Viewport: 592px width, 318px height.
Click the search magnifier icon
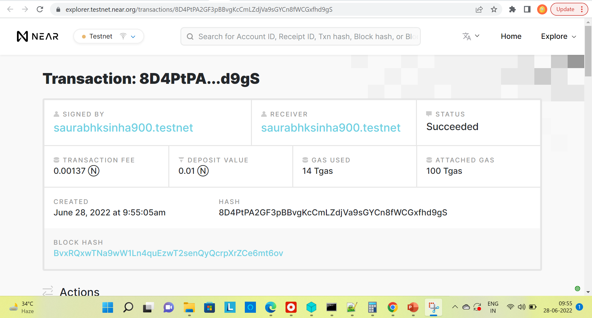coord(190,37)
